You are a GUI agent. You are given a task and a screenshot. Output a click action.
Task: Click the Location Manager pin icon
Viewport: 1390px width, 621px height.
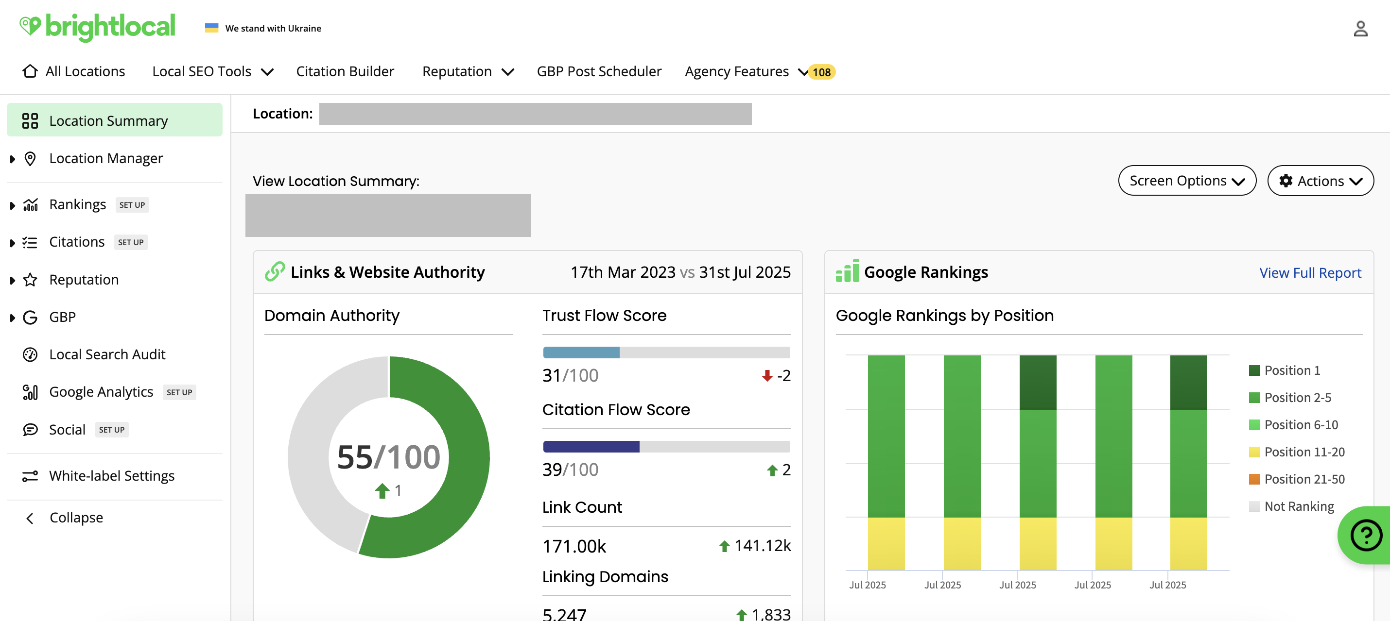point(30,158)
